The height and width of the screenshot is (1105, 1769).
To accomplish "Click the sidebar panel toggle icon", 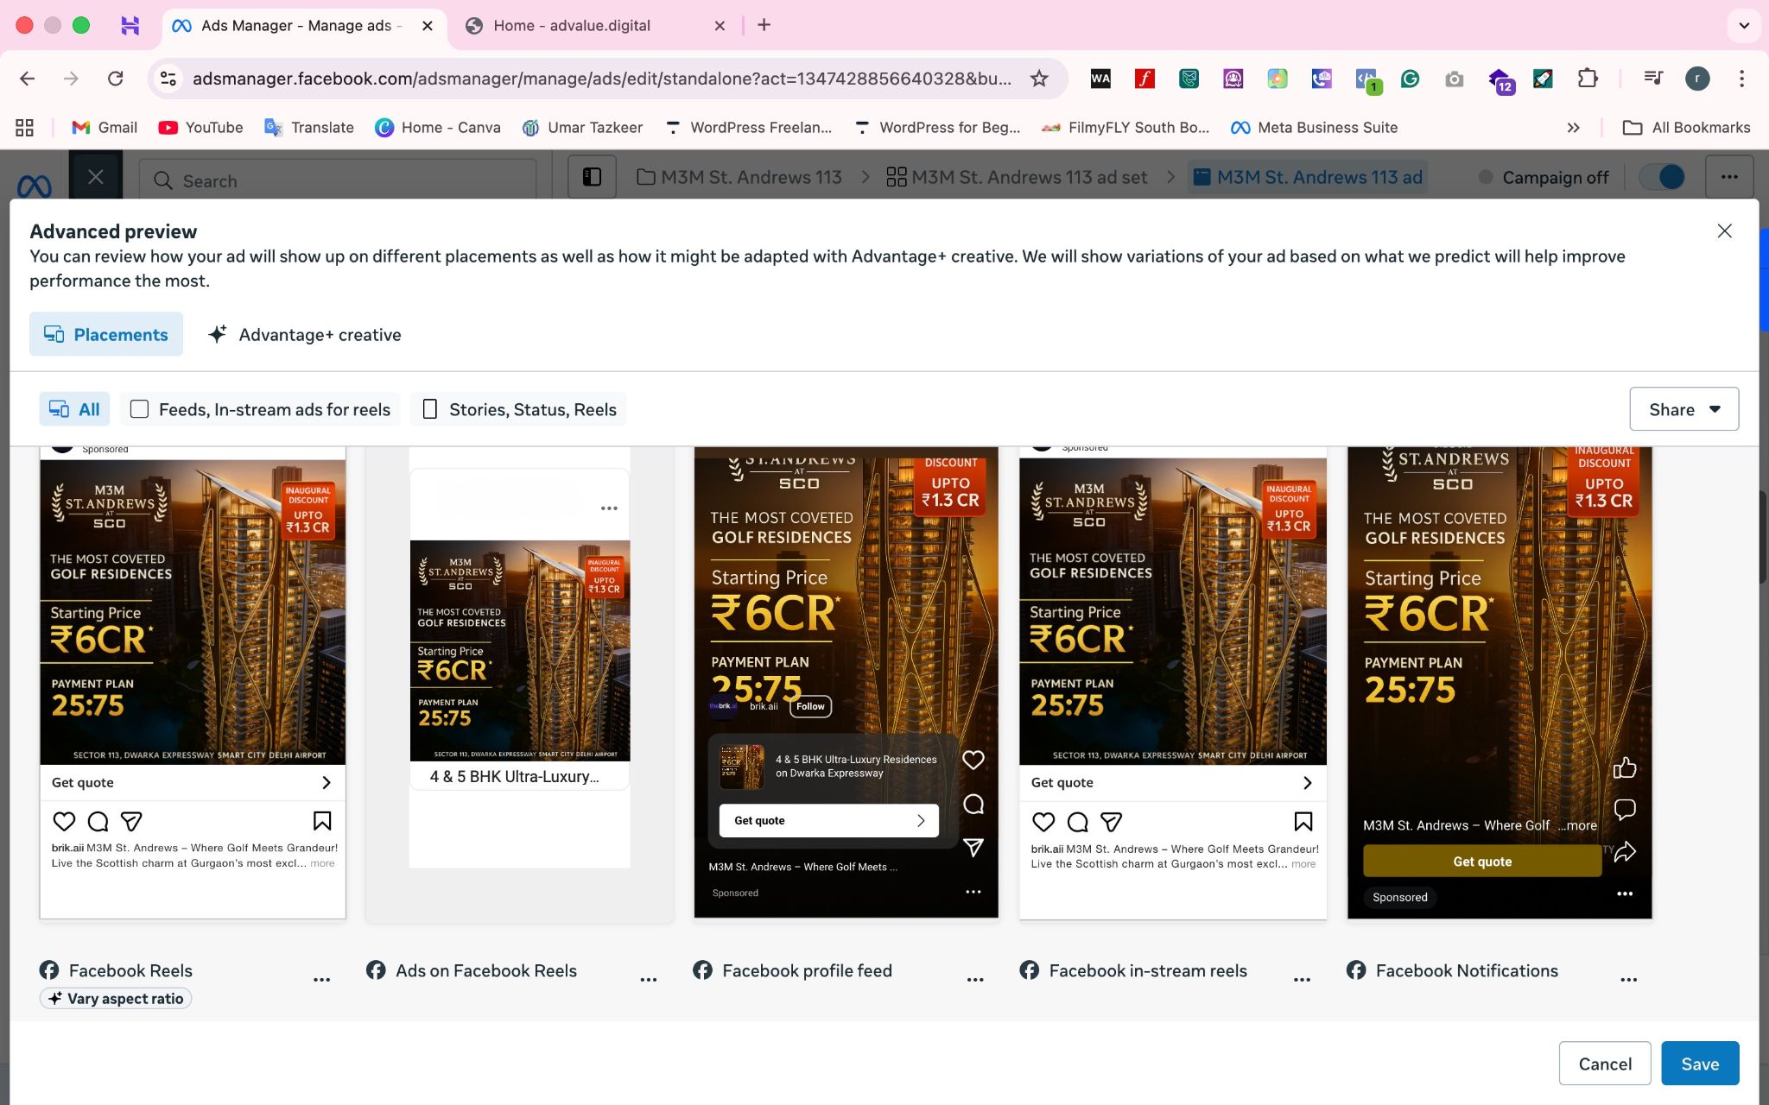I will (x=592, y=177).
